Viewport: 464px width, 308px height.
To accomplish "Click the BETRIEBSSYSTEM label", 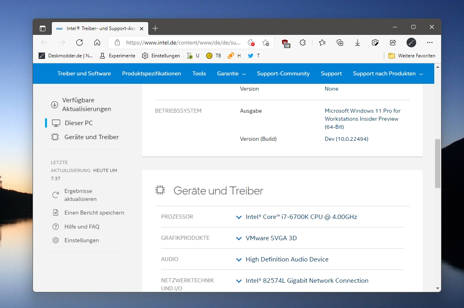I will tap(178, 111).
